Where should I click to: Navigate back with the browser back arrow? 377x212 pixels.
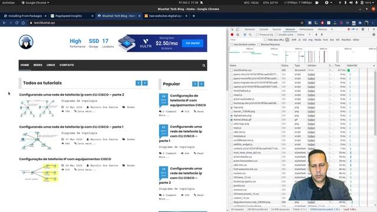tap(4, 23)
